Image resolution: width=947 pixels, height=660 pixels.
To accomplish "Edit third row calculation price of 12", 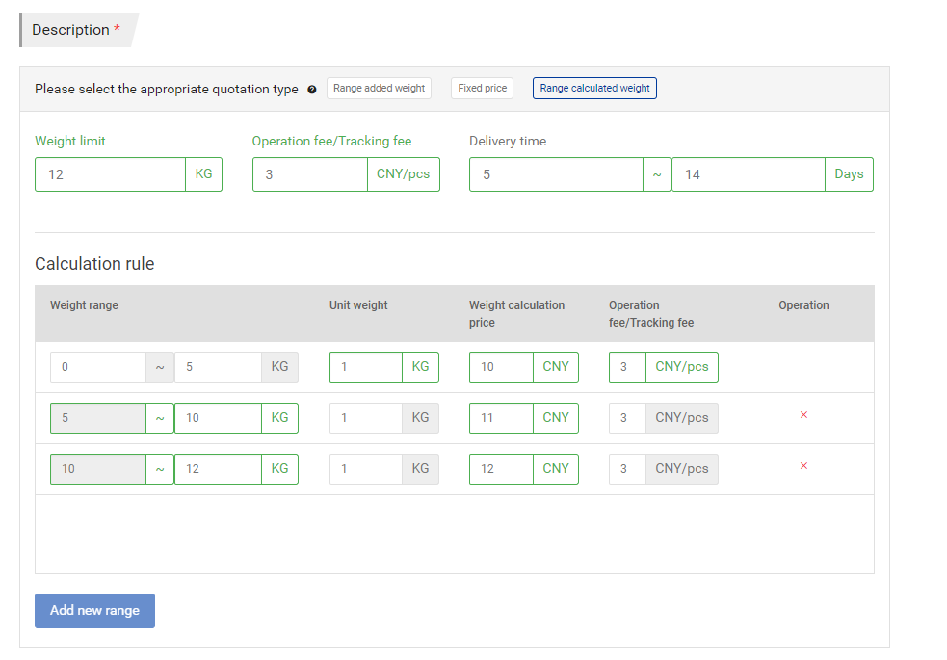I will coord(501,469).
